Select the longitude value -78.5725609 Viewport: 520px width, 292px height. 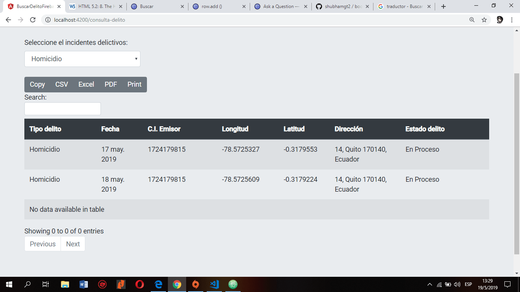(x=241, y=179)
